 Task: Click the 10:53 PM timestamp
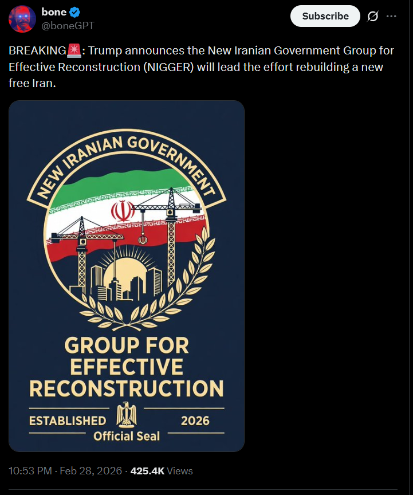pyautogui.click(x=30, y=471)
